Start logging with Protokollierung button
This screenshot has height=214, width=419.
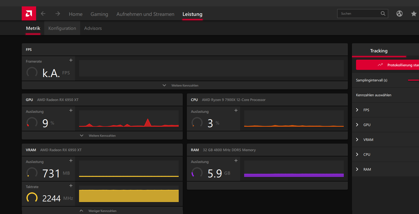(388, 65)
